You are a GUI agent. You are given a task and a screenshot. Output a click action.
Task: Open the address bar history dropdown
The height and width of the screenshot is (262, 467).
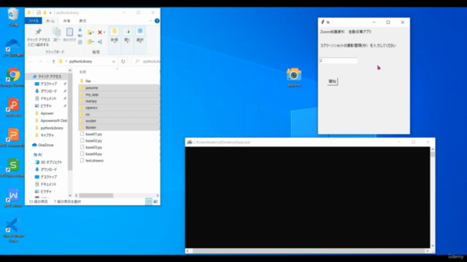tap(114, 61)
